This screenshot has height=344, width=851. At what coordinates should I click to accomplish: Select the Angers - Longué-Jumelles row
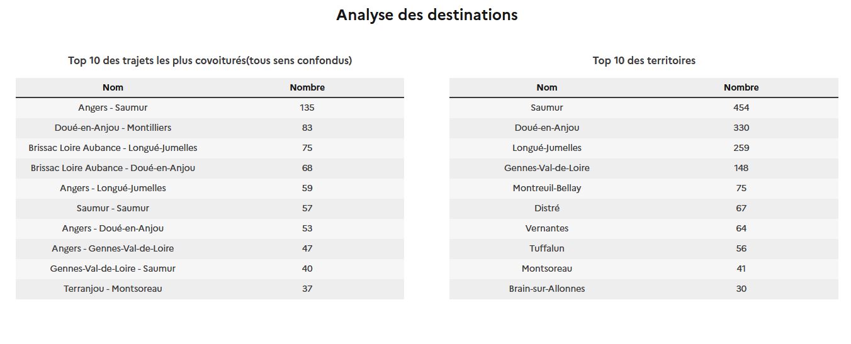pos(210,188)
